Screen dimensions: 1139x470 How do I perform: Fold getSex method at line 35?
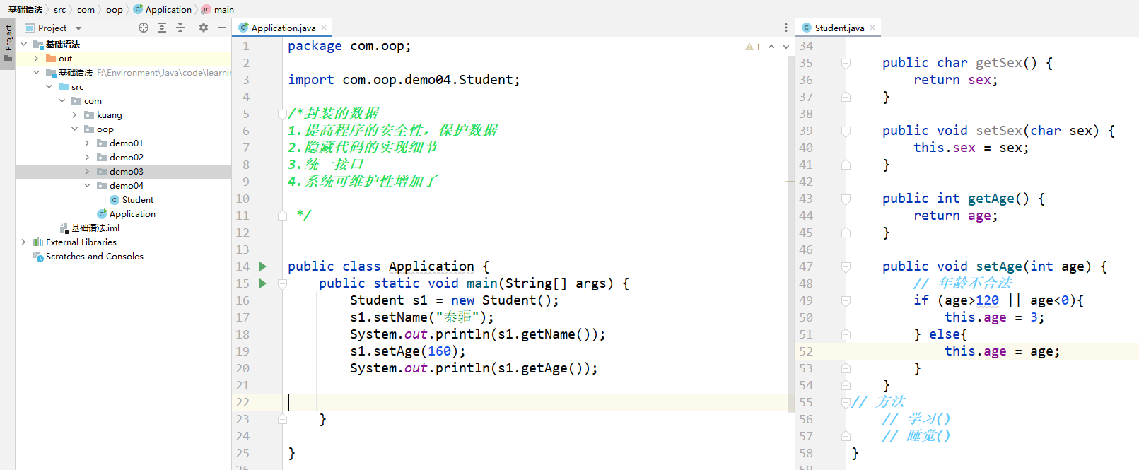[x=846, y=63]
